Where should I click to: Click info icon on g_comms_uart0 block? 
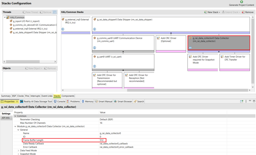click(95, 48)
